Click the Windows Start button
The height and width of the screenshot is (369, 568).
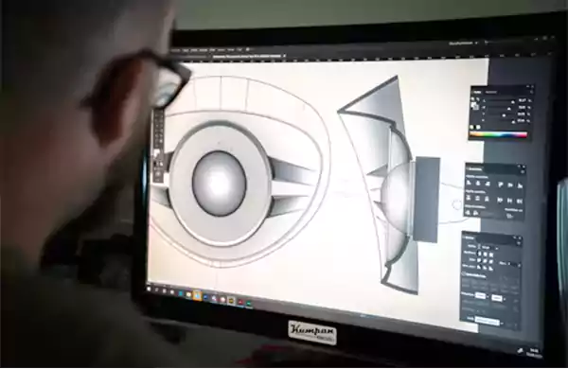pos(149,289)
